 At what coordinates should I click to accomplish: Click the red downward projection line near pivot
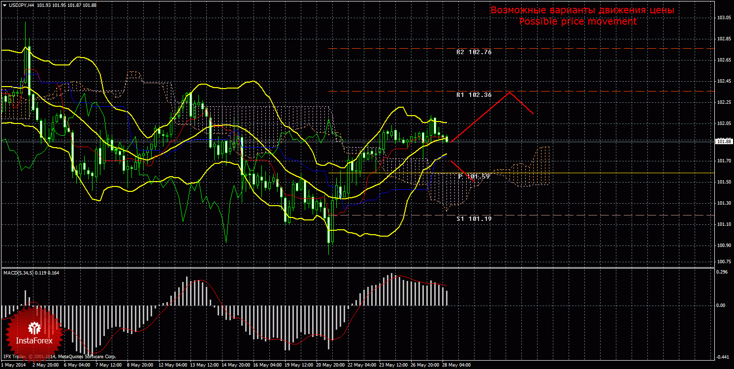[462, 171]
